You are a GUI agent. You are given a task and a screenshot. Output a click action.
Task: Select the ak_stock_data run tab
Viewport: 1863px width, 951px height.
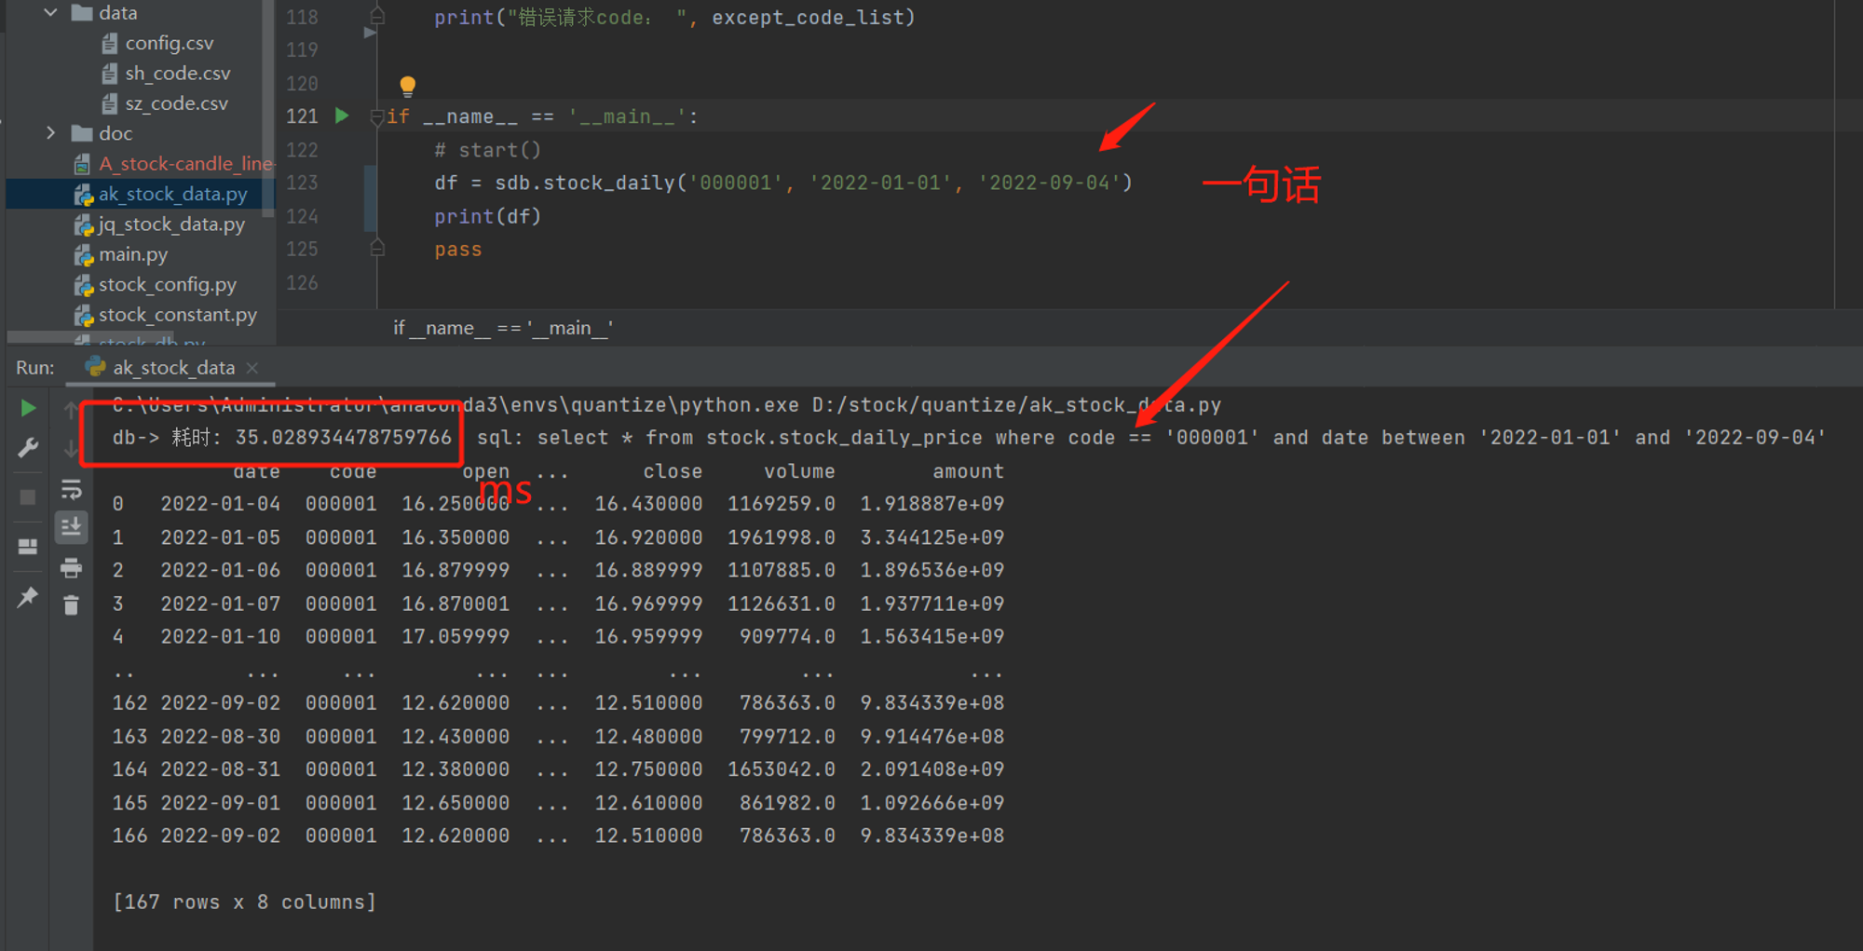(173, 367)
